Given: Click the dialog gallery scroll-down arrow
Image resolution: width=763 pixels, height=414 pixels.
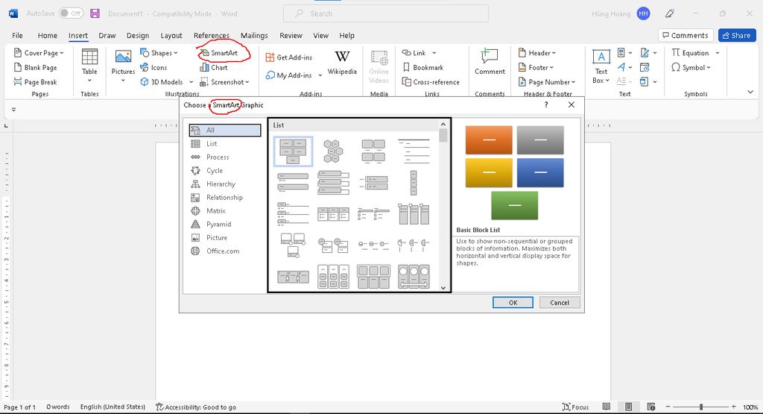Looking at the screenshot, I should click(x=443, y=287).
